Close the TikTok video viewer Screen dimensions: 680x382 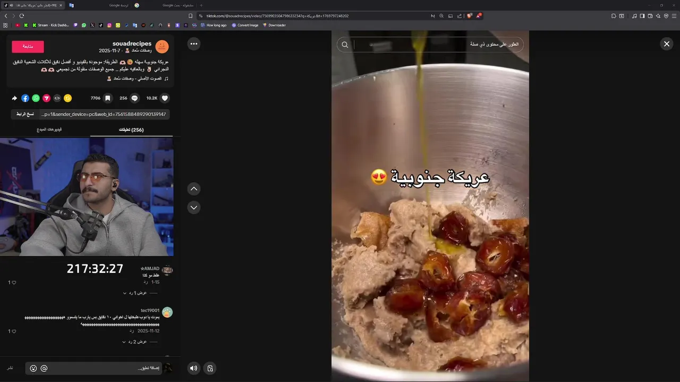click(667, 44)
